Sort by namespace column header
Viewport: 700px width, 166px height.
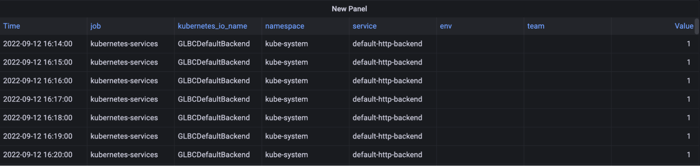click(x=284, y=26)
